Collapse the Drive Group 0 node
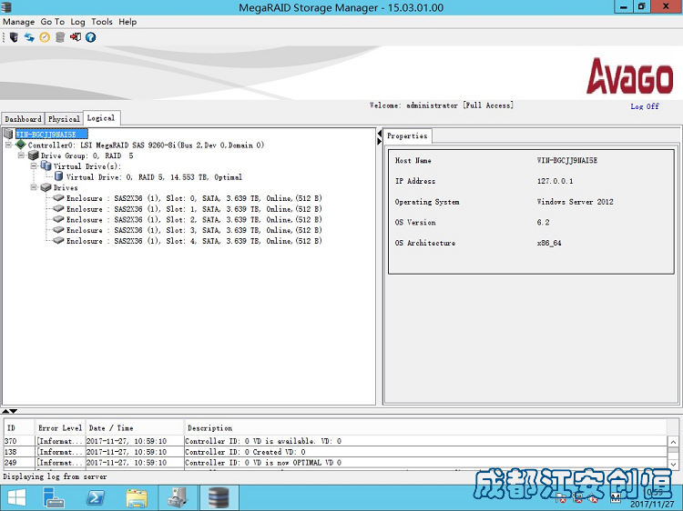Viewport: 683px width, 511px height. point(21,155)
